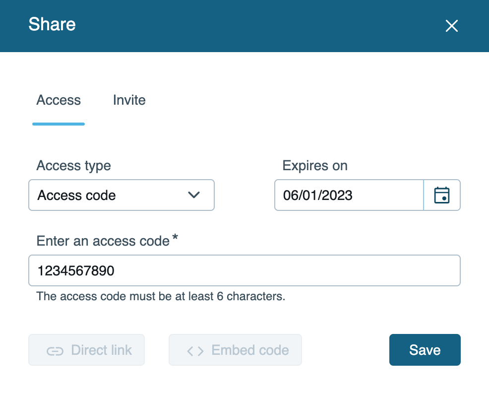The image size is (489, 394).
Task: Click the Enter an access code label
Action: tap(103, 241)
